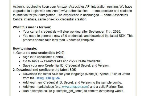Click the credentials stop working September 11th line
The image size is (152, 96).
[x=72, y=32]
